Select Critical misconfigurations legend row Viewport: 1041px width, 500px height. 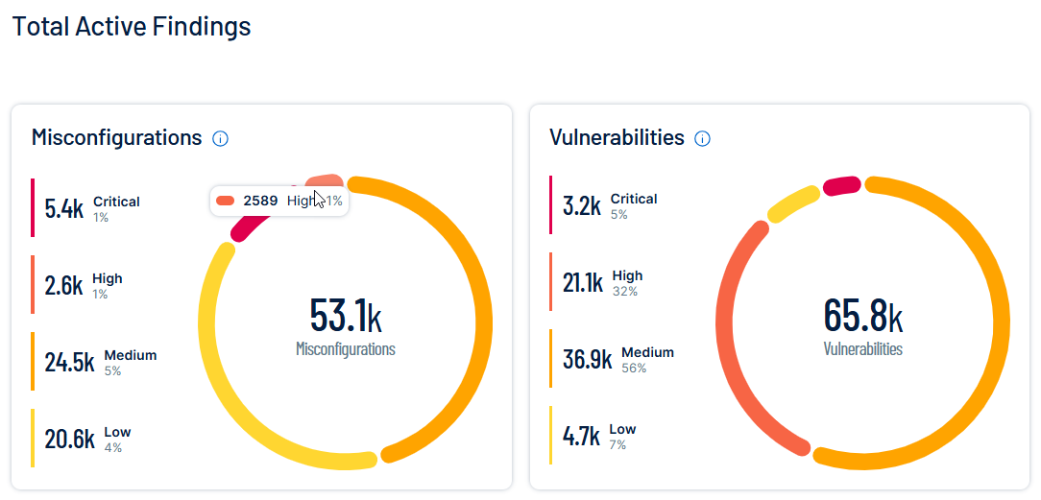[x=92, y=207]
